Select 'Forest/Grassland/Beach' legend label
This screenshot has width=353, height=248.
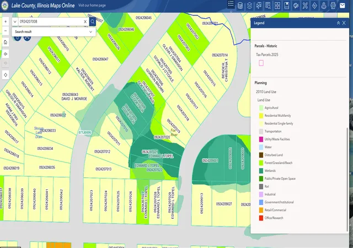[279, 163]
